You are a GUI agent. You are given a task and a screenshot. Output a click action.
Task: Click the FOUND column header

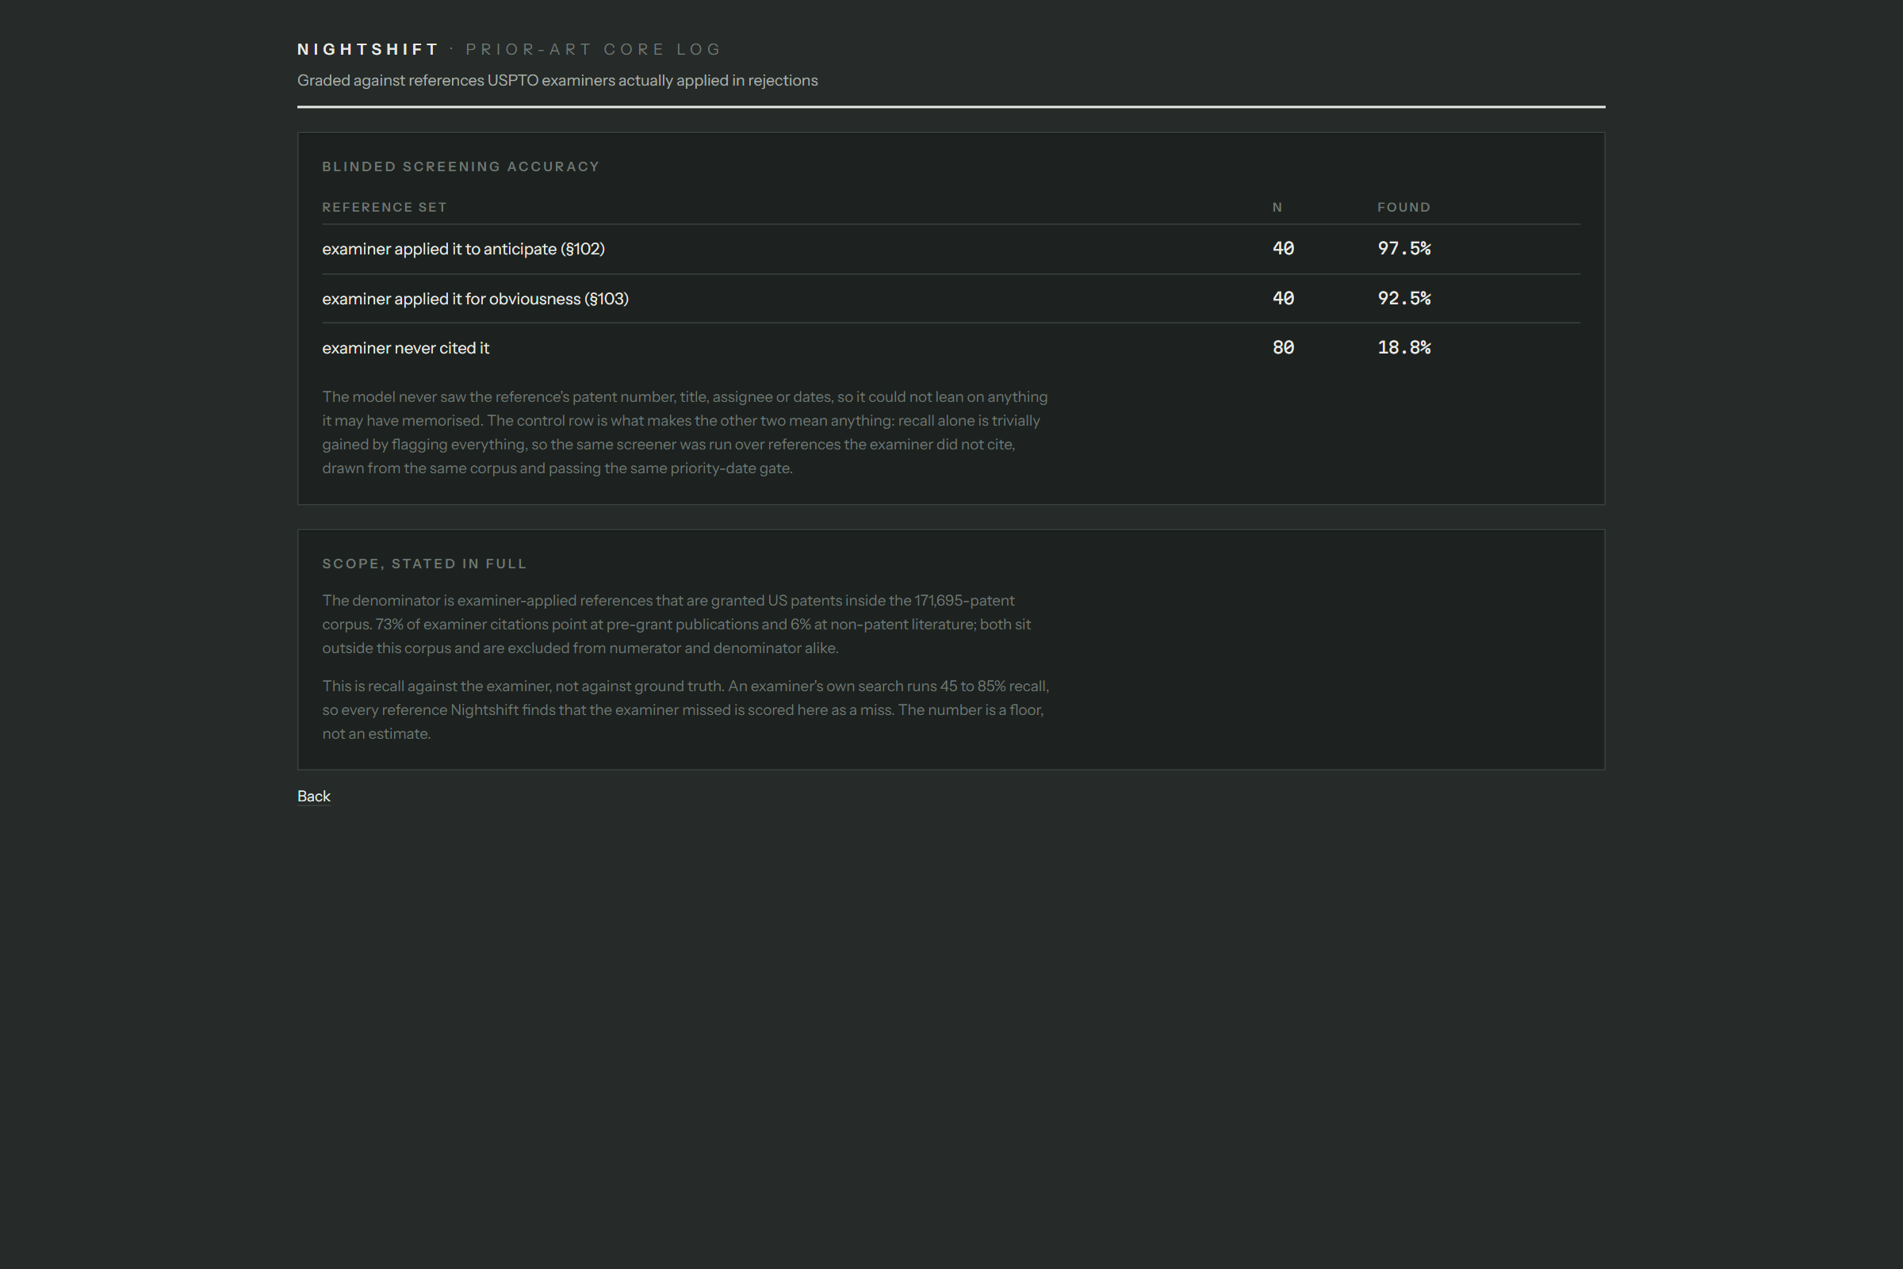[x=1403, y=207]
